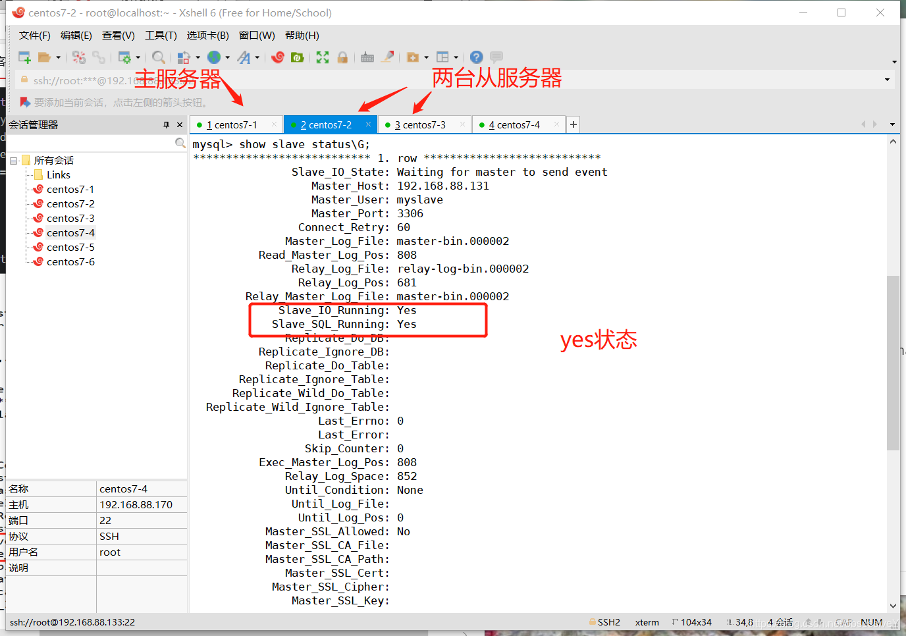Image resolution: width=906 pixels, height=636 pixels.
Task: Close the 3 centos7-3 tab
Action: (x=462, y=124)
